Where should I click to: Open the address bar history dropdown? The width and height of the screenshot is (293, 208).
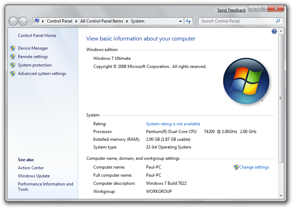pyautogui.click(x=181, y=21)
